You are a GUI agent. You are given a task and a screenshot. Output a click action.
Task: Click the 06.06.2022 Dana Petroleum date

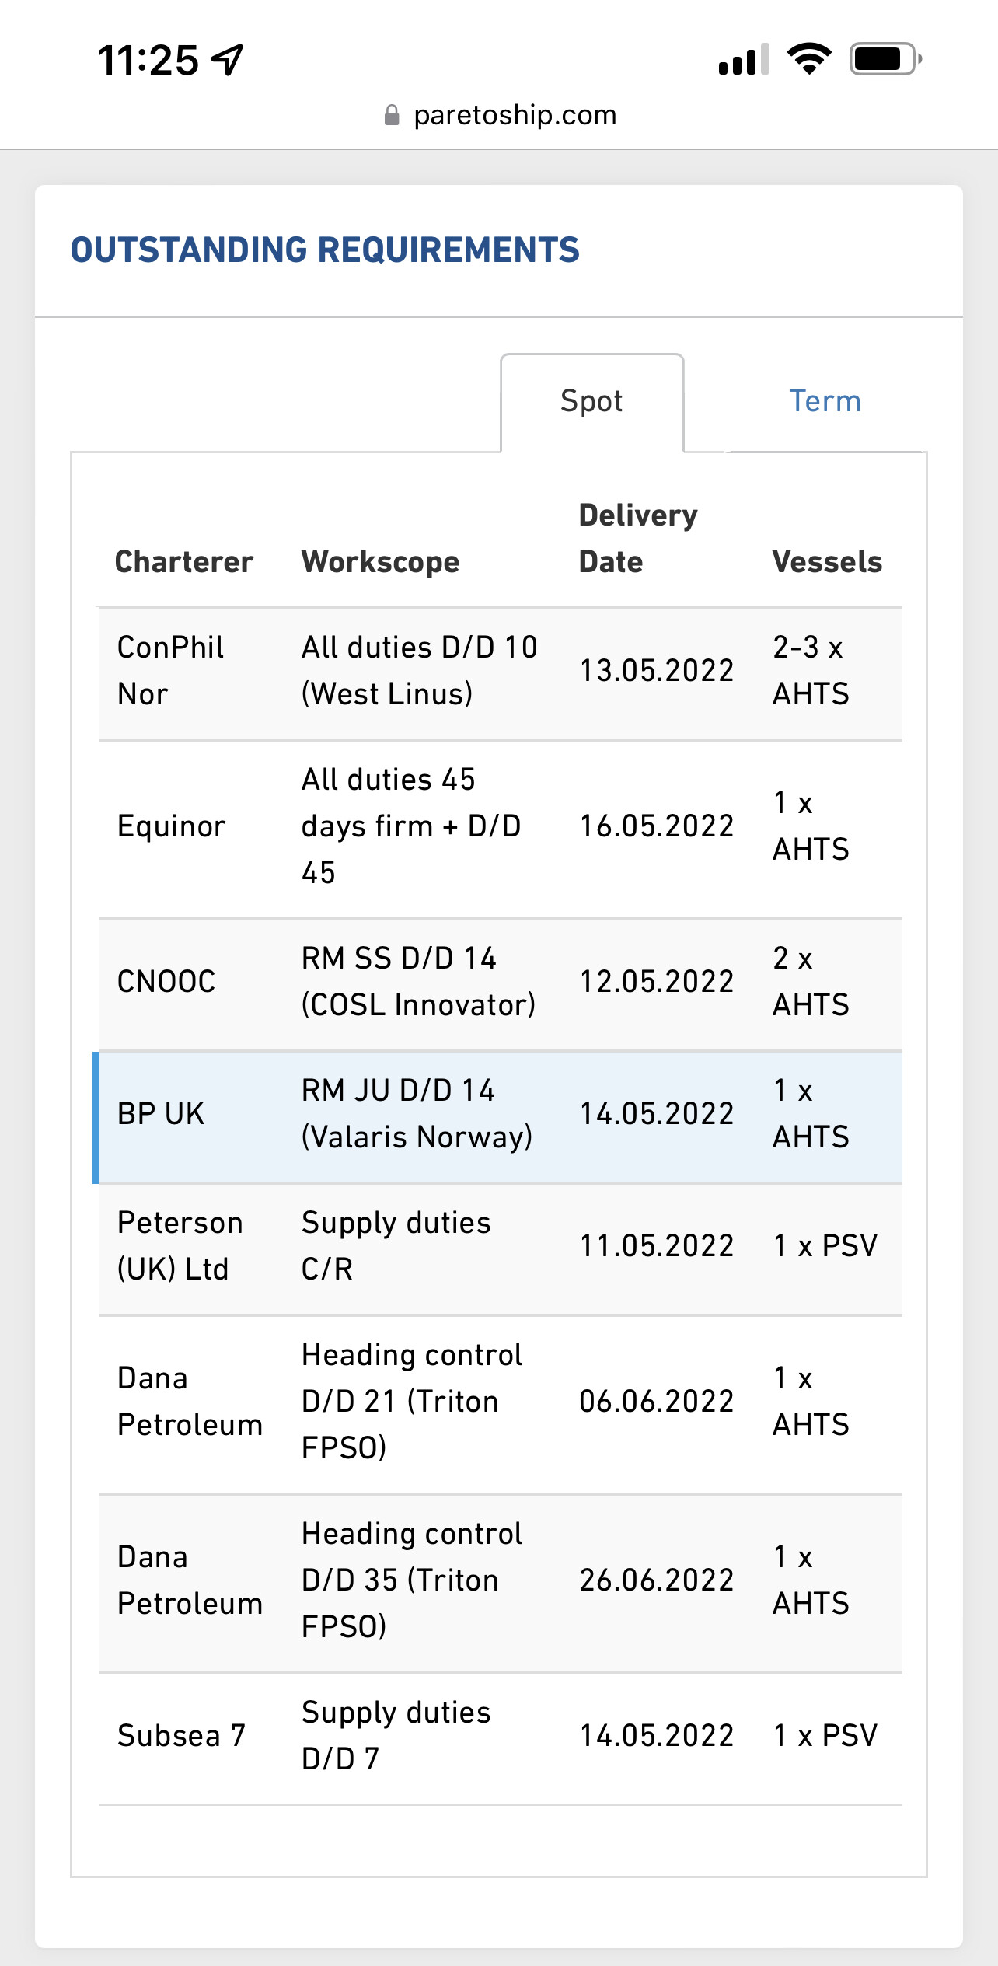[657, 1402]
